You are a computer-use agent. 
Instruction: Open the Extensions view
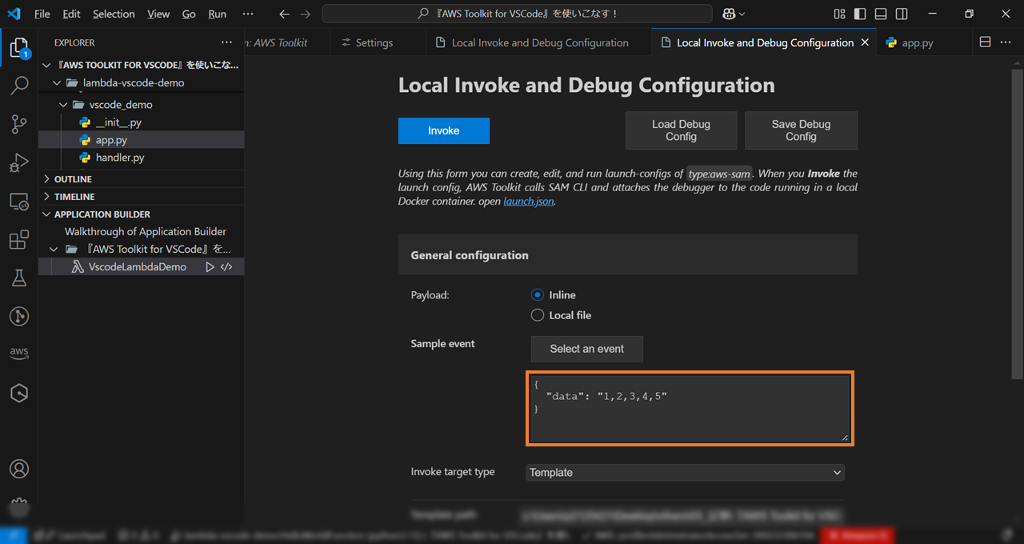pos(19,239)
